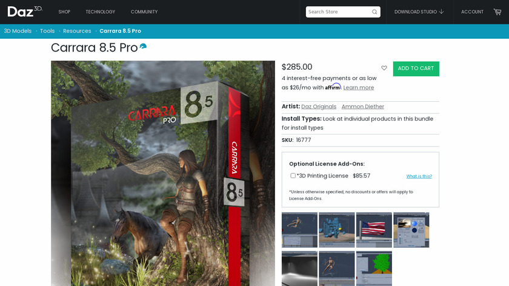Open the Shop menu
Image resolution: width=509 pixels, height=286 pixels.
64,12
